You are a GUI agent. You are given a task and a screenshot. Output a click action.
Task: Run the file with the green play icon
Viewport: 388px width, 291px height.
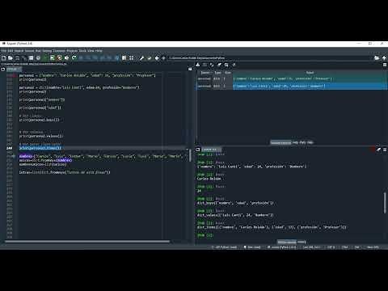45,58
